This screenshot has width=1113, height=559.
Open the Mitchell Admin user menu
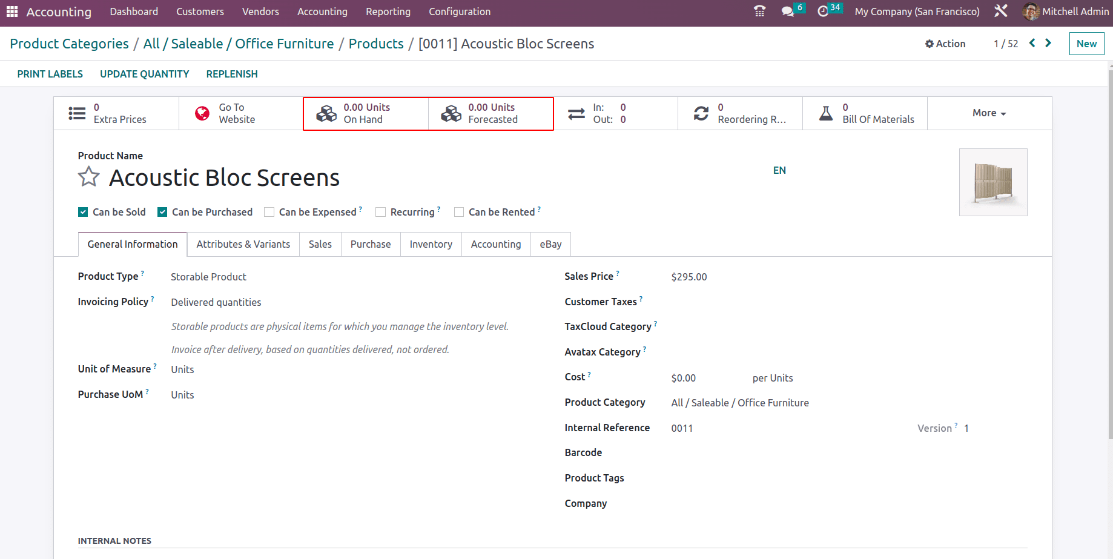(x=1066, y=12)
